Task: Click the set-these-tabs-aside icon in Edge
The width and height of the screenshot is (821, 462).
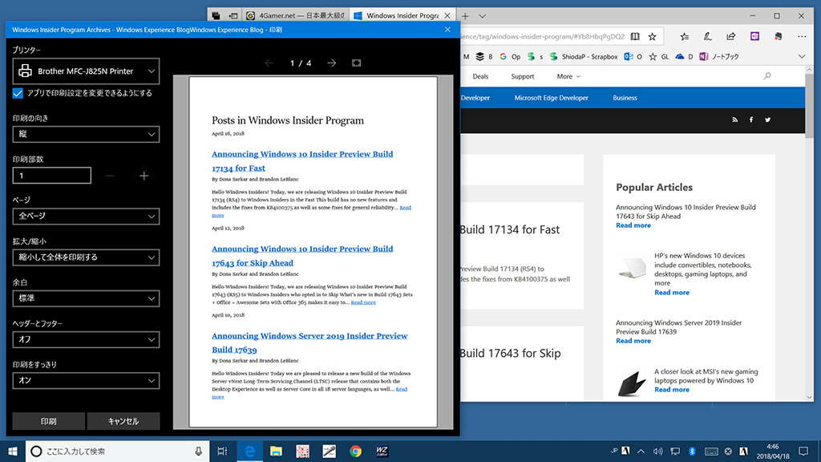Action: (233, 16)
